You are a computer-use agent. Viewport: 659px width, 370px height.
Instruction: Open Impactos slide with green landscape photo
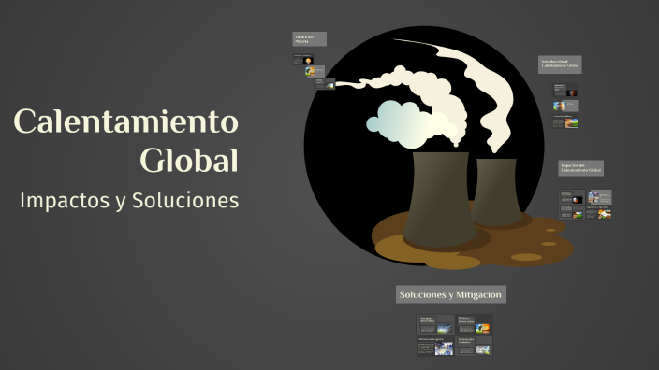pos(572,212)
